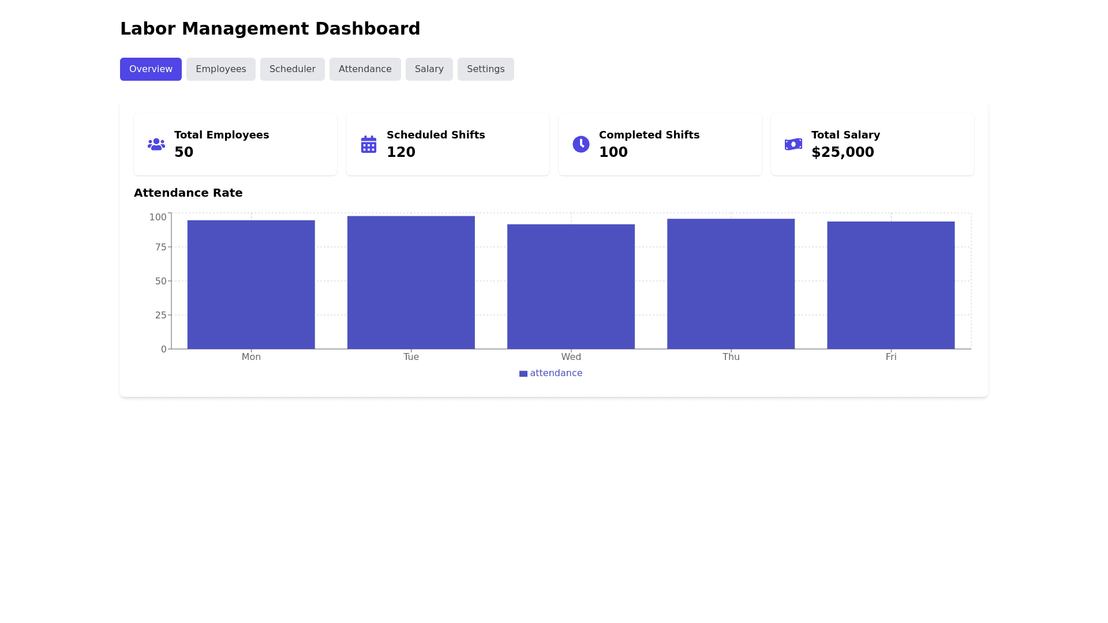Viewport: 1108px width, 623px height.
Task: Toggle the attendance legend label
Action: 556,373
